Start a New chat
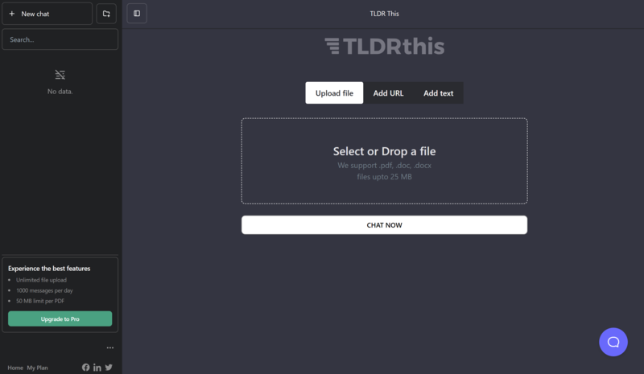 pos(47,14)
